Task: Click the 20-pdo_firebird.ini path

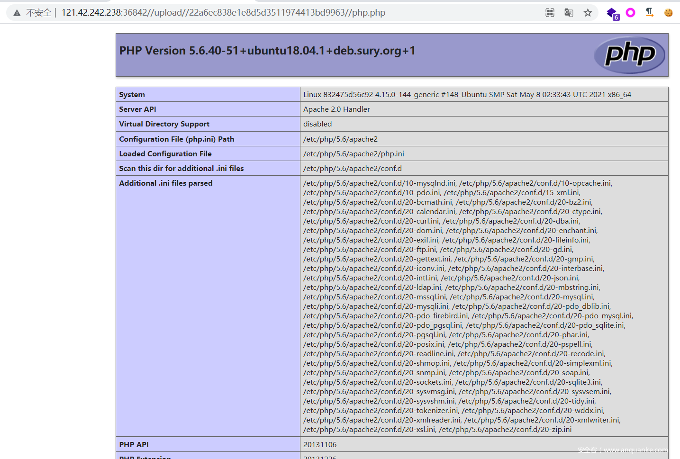Action: 386,316
